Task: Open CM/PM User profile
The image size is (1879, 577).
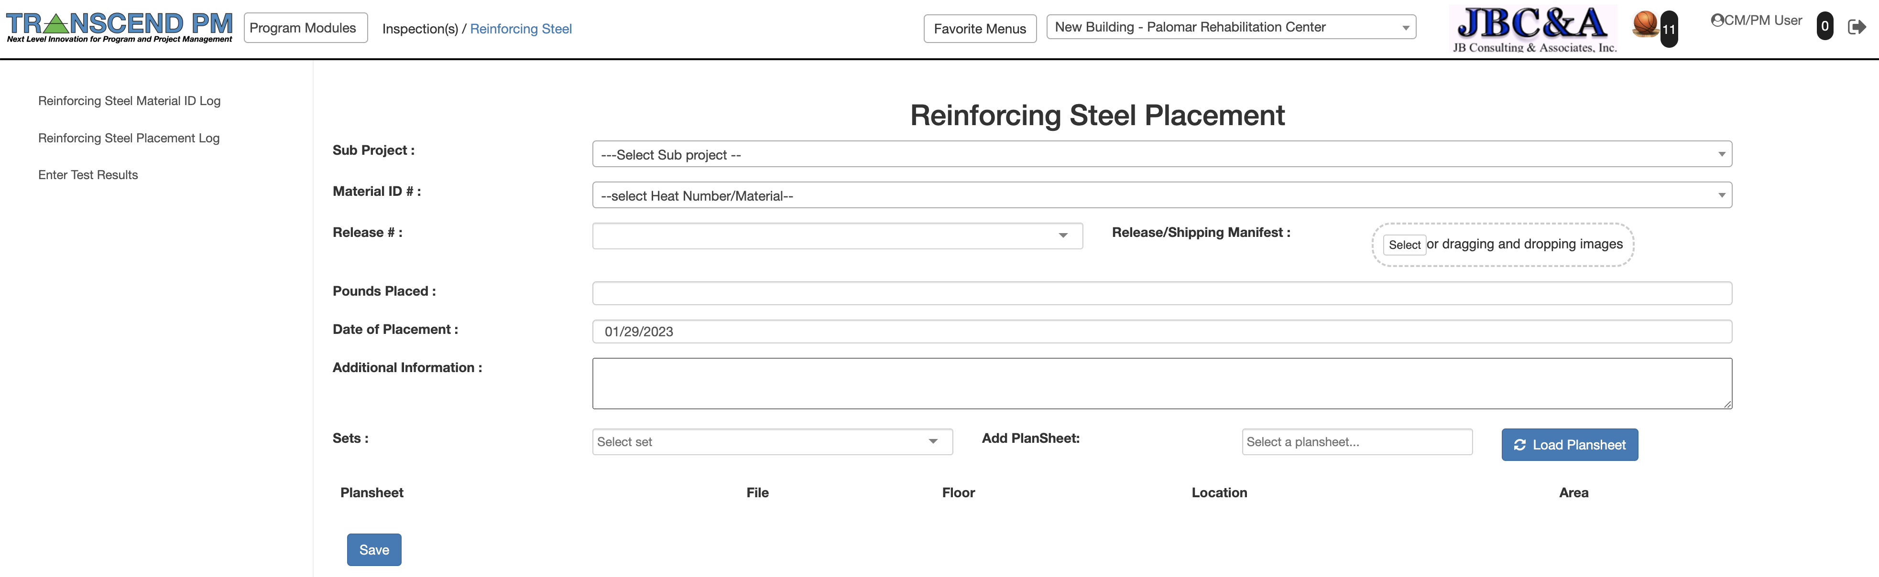Action: 1756,21
